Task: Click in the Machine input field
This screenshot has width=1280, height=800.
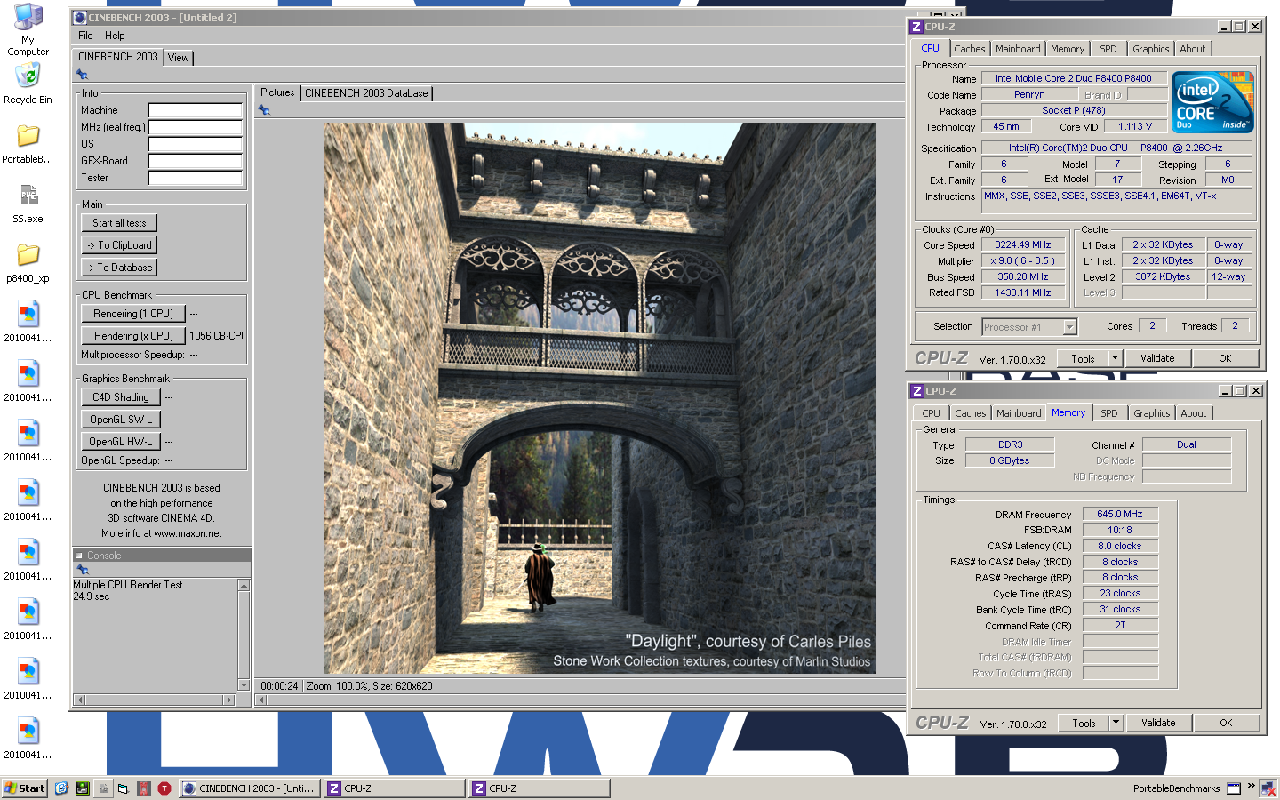Action: (196, 111)
